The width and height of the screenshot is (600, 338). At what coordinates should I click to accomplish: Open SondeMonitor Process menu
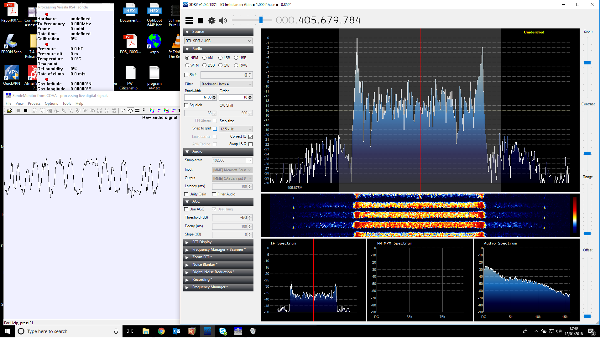tap(34, 103)
